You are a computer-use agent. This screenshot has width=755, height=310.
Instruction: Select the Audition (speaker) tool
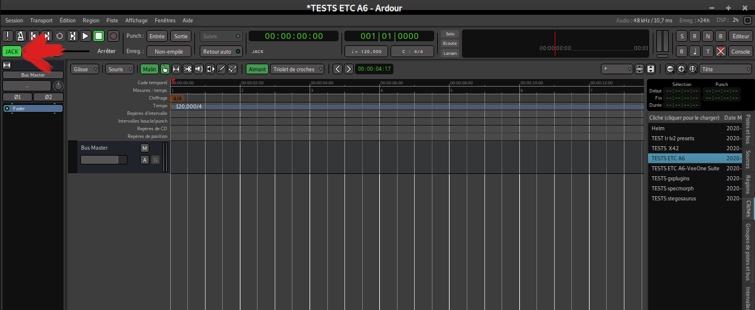pyautogui.click(x=198, y=69)
